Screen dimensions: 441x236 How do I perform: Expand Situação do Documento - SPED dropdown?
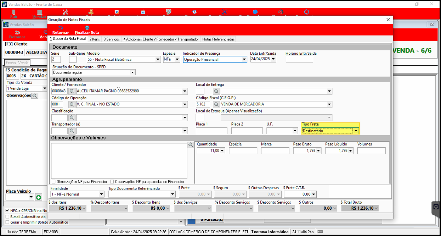click(x=132, y=72)
